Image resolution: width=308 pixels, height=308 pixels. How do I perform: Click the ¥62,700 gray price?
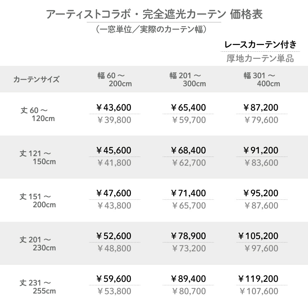(188, 163)
